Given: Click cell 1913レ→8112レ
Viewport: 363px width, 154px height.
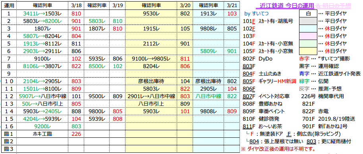Looking at the screenshot, I should tap(42, 44).
